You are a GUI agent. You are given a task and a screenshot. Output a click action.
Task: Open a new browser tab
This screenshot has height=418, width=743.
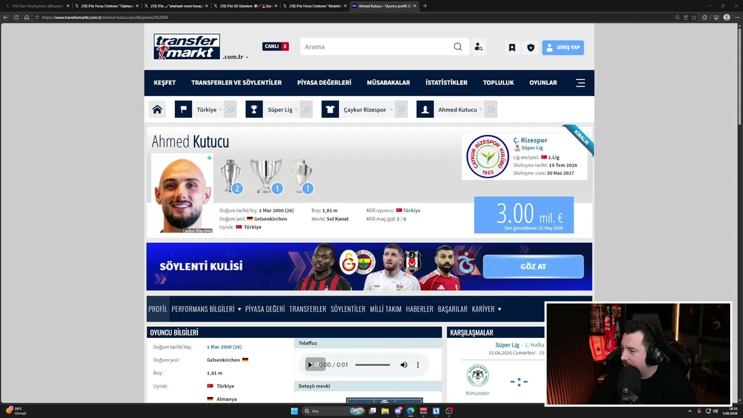click(425, 6)
